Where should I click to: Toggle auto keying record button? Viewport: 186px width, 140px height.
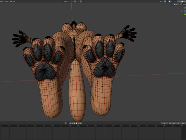click(x=65, y=123)
